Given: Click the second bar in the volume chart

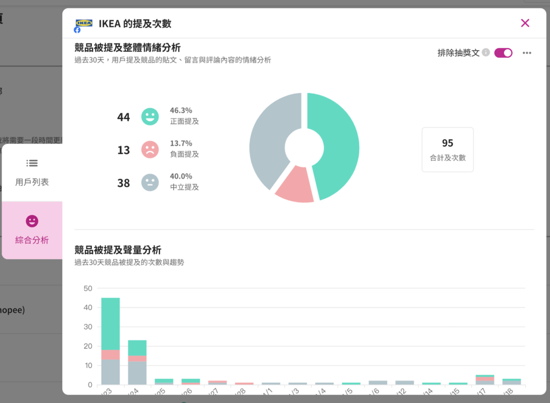Looking at the screenshot, I should click(x=137, y=362).
